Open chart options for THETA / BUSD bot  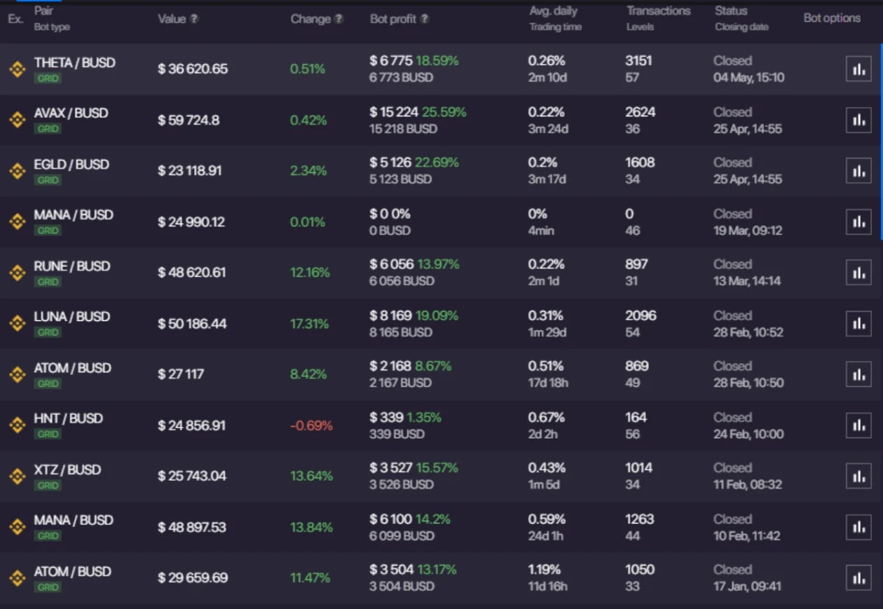click(858, 69)
